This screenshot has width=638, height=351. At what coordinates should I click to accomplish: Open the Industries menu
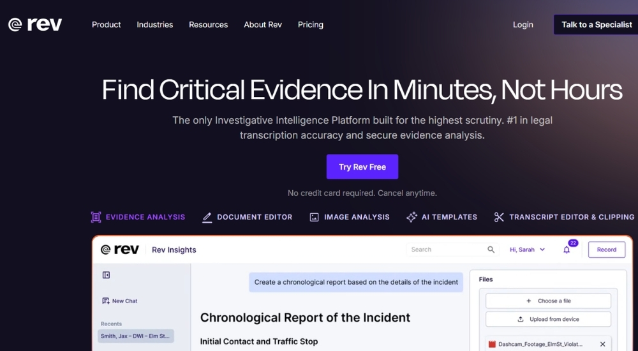tap(154, 24)
